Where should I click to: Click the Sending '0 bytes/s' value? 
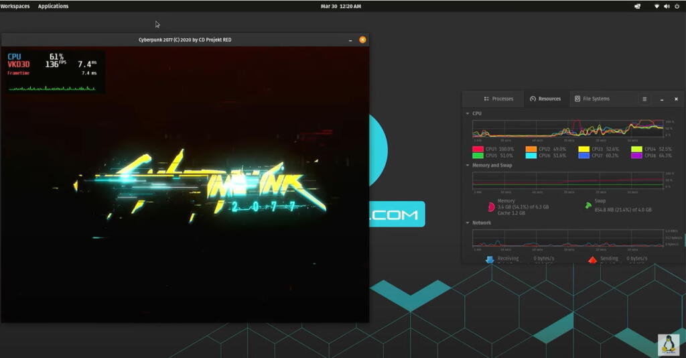pos(636,259)
